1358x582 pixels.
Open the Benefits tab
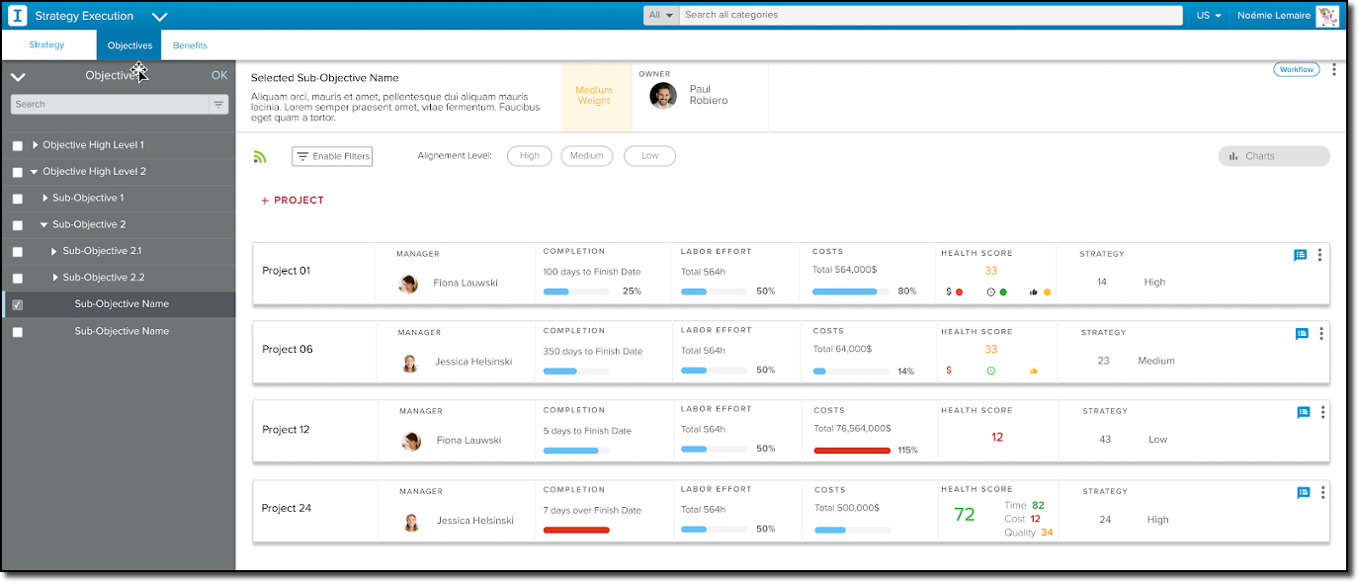pos(190,45)
